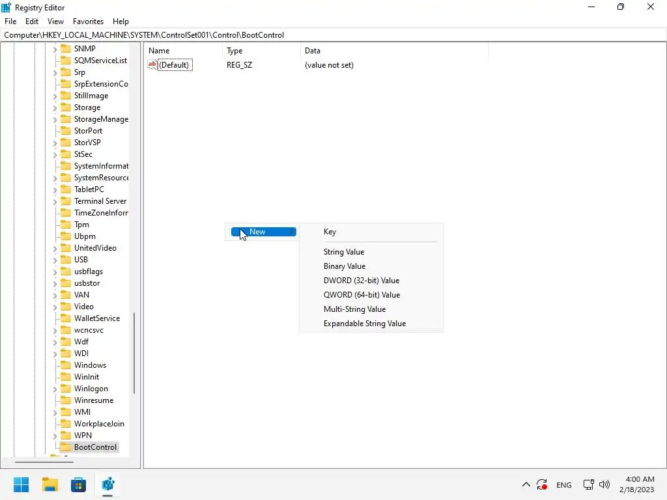667x500 pixels.
Task: Open the Favorites menu
Action: pos(88,21)
